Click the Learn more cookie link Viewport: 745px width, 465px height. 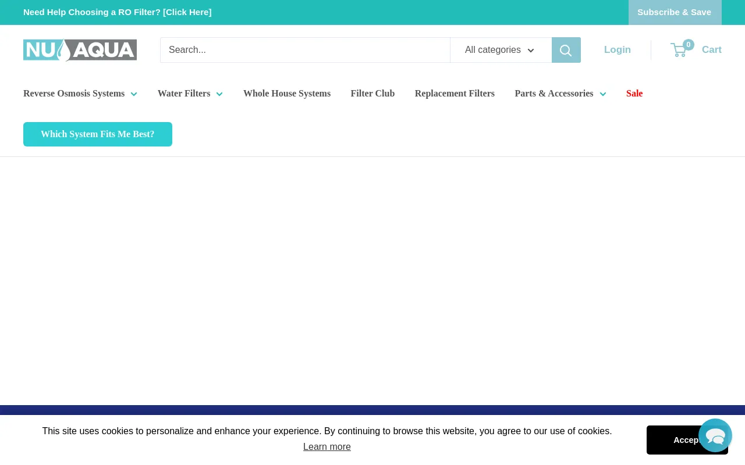click(x=327, y=446)
